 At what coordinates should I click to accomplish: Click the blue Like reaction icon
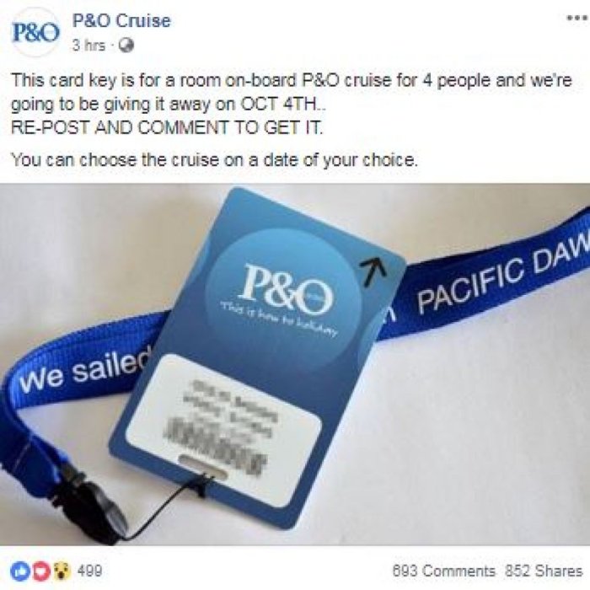click(x=19, y=571)
